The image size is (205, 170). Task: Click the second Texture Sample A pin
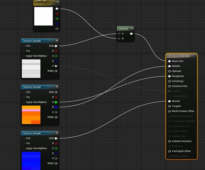coord(56,112)
